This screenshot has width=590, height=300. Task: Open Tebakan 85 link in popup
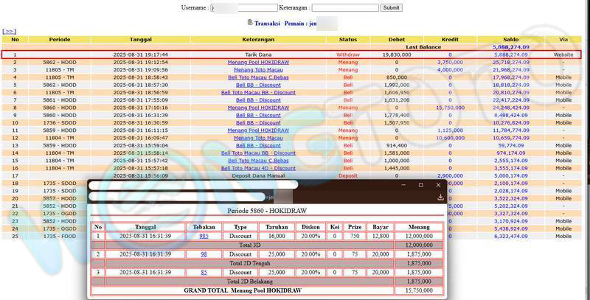coord(204,272)
